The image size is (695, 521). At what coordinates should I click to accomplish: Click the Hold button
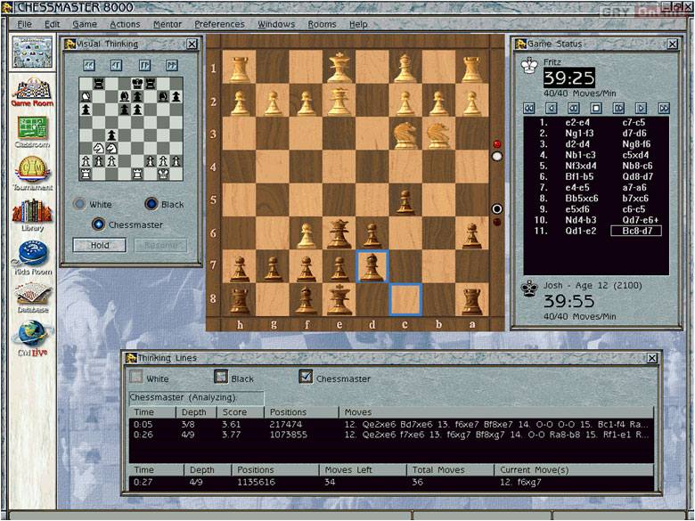(100, 245)
